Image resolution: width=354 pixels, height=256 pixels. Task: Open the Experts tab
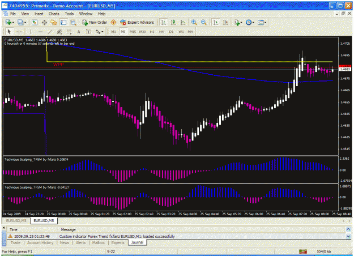tap(118, 242)
